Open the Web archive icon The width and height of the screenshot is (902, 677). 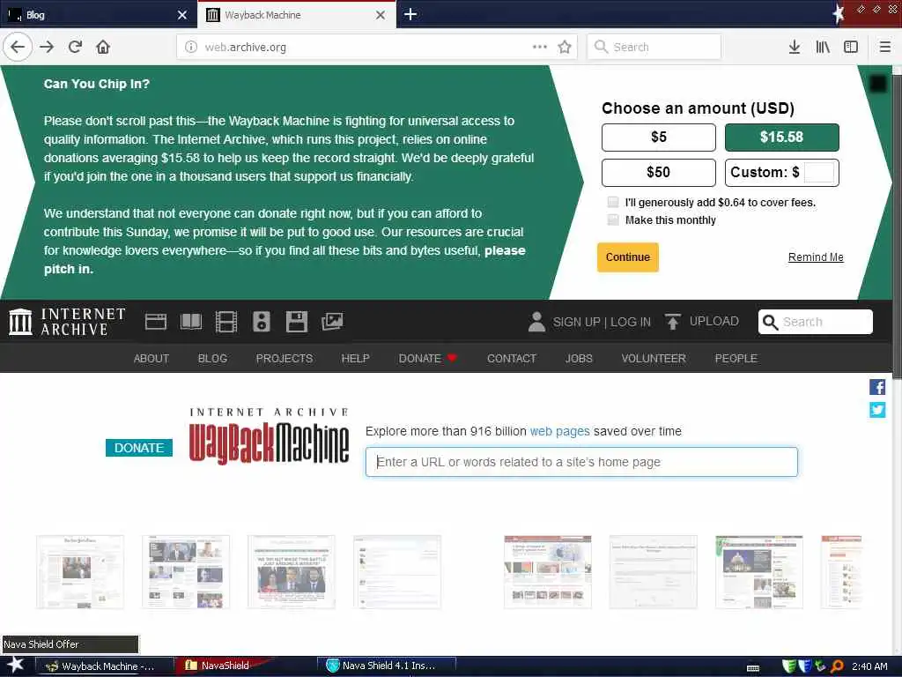(x=155, y=321)
